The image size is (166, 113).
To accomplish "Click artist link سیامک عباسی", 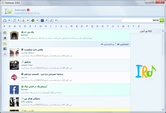I will pyautogui.click(x=27, y=53).
